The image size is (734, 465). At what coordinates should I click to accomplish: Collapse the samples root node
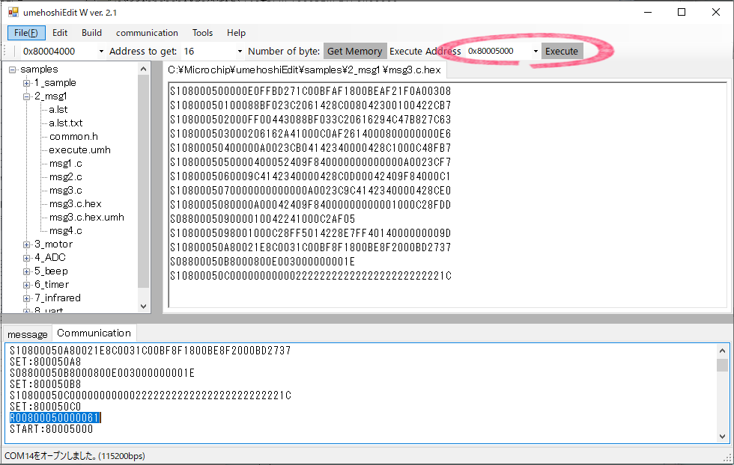[x=13, y=70]
